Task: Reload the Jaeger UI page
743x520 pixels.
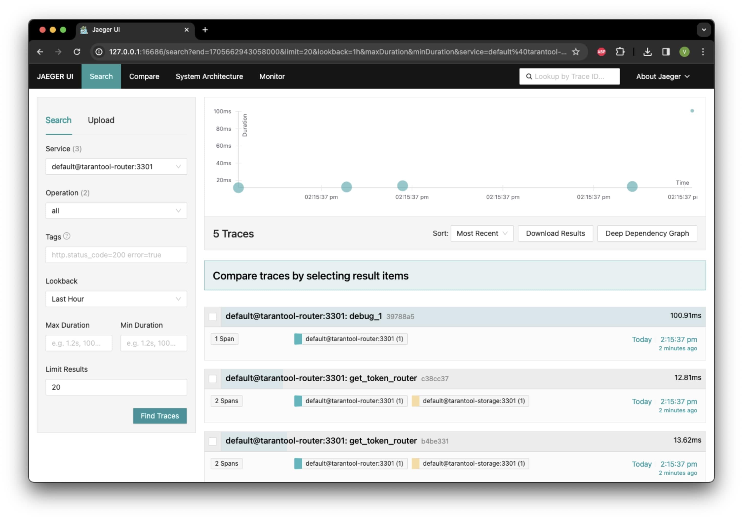Action: [x=77, y=52]
